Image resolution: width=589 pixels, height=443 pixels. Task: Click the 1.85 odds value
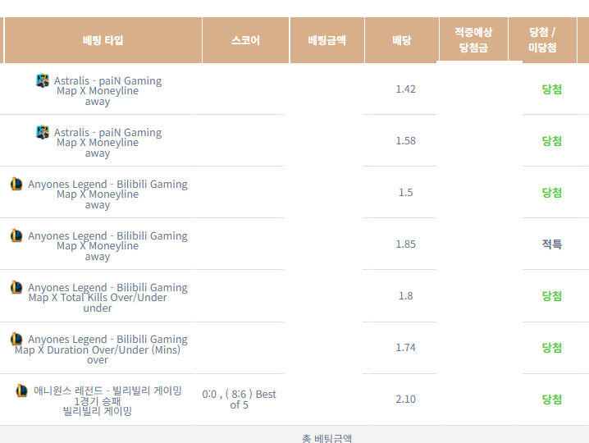tap(406, 244)
